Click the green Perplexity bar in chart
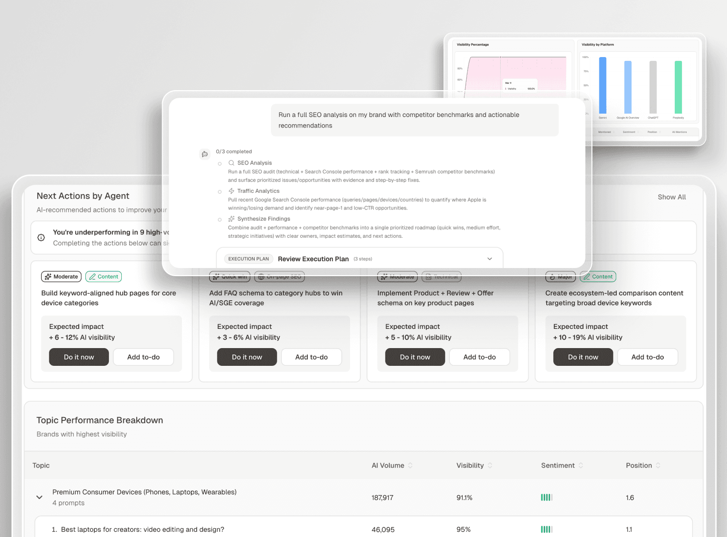Image resolution: width=727 pixels, height=537 pixels. (x=678, y=87)
